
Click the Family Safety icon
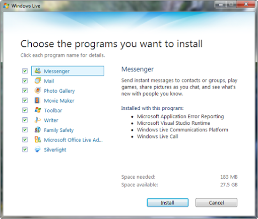coord(38,130)
